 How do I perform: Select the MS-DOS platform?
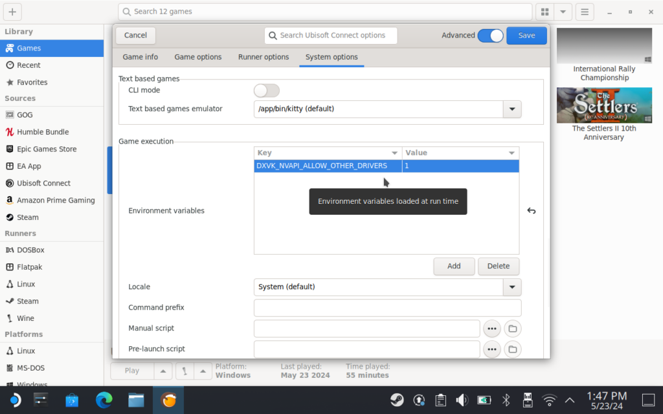(52, 368)
